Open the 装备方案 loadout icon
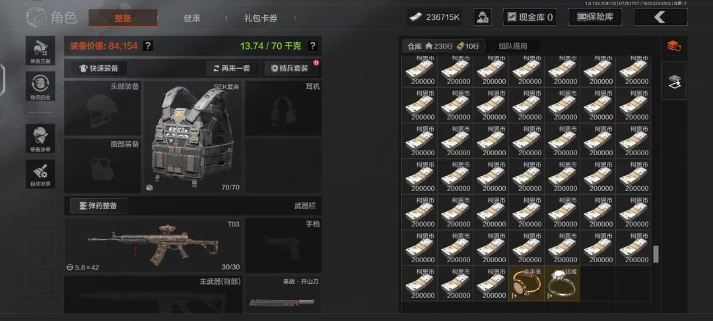Image resolution: width=713 pixels, height=321 pixels. click(x=40, y=50)
